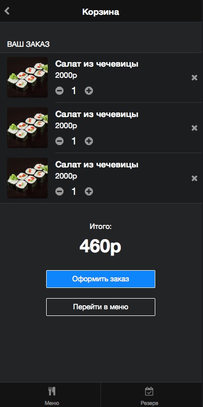
Task: Tap the first sushi roll thumbnail
Action: (x=27, y=77)
